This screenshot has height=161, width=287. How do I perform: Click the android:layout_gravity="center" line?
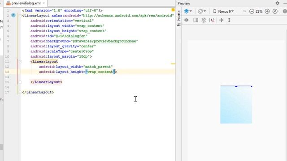coord(63,46)
